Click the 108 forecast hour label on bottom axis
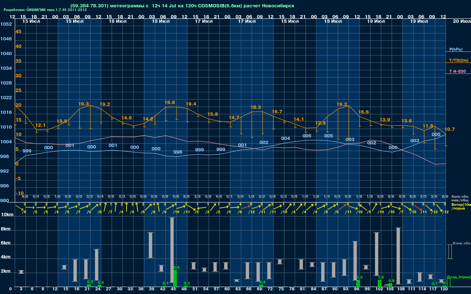Image resolution: width=471 pixels, height=294 pixels. [x=401, y=290]
